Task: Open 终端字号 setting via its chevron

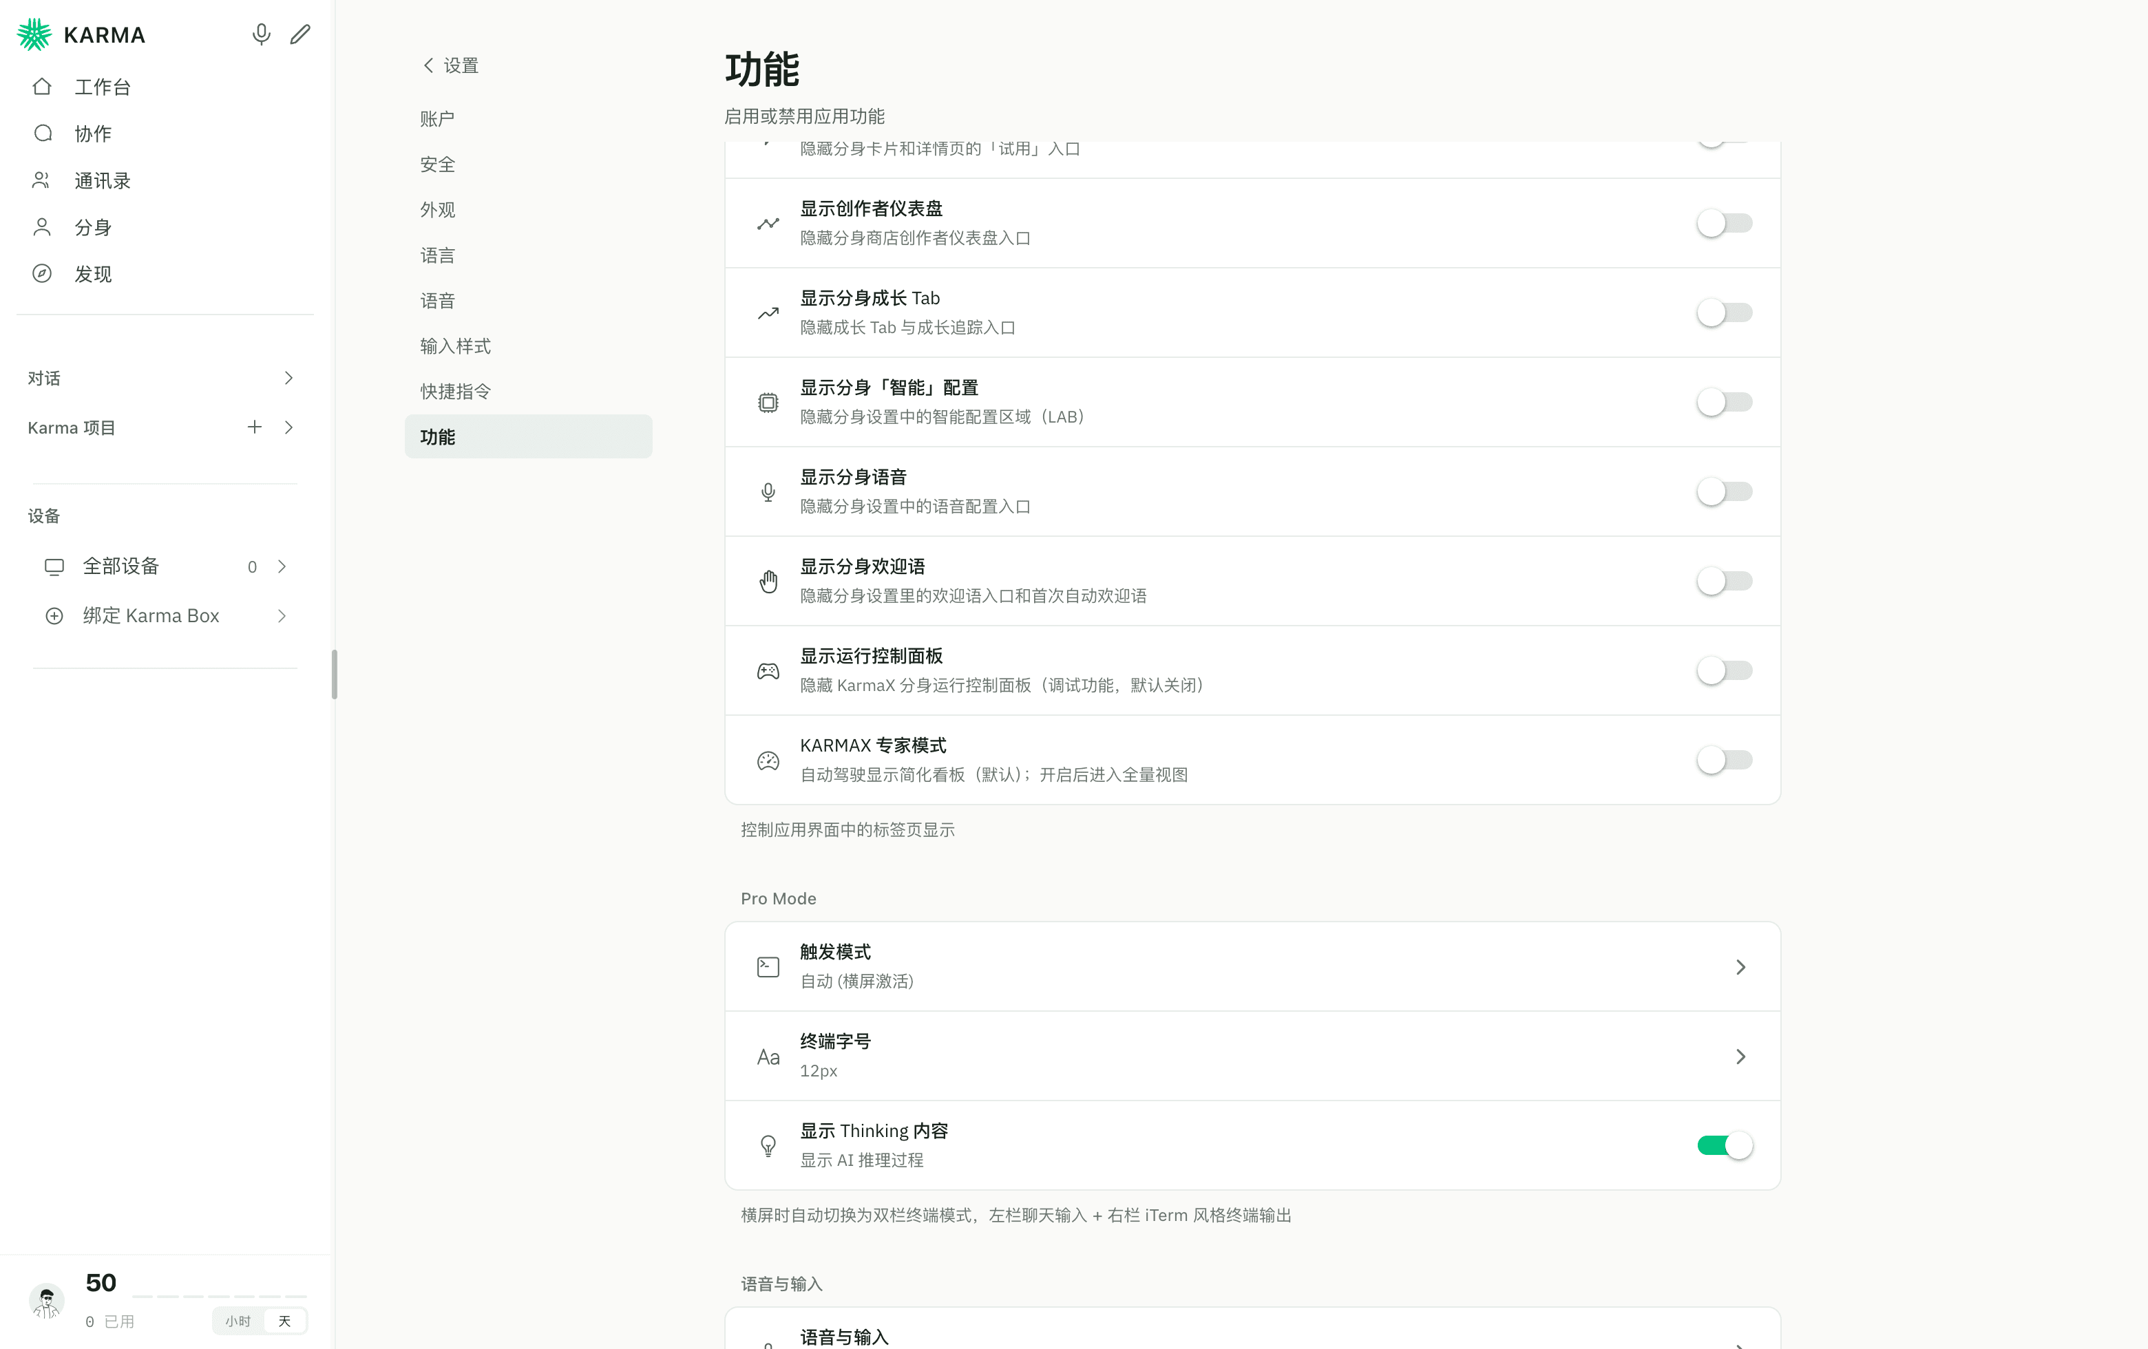Action: [x=1740, y=1056]
